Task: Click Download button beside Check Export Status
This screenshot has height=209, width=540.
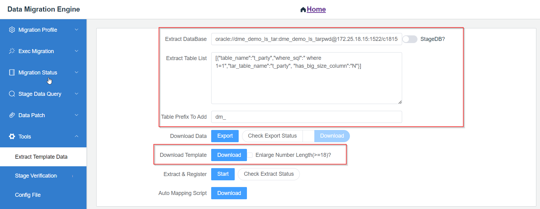Action: click(x=332, y=136)
